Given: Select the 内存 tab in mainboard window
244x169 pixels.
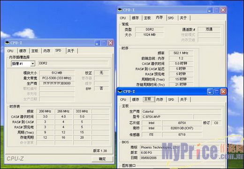Looking at the screenshot, I should tap(160, 100).
